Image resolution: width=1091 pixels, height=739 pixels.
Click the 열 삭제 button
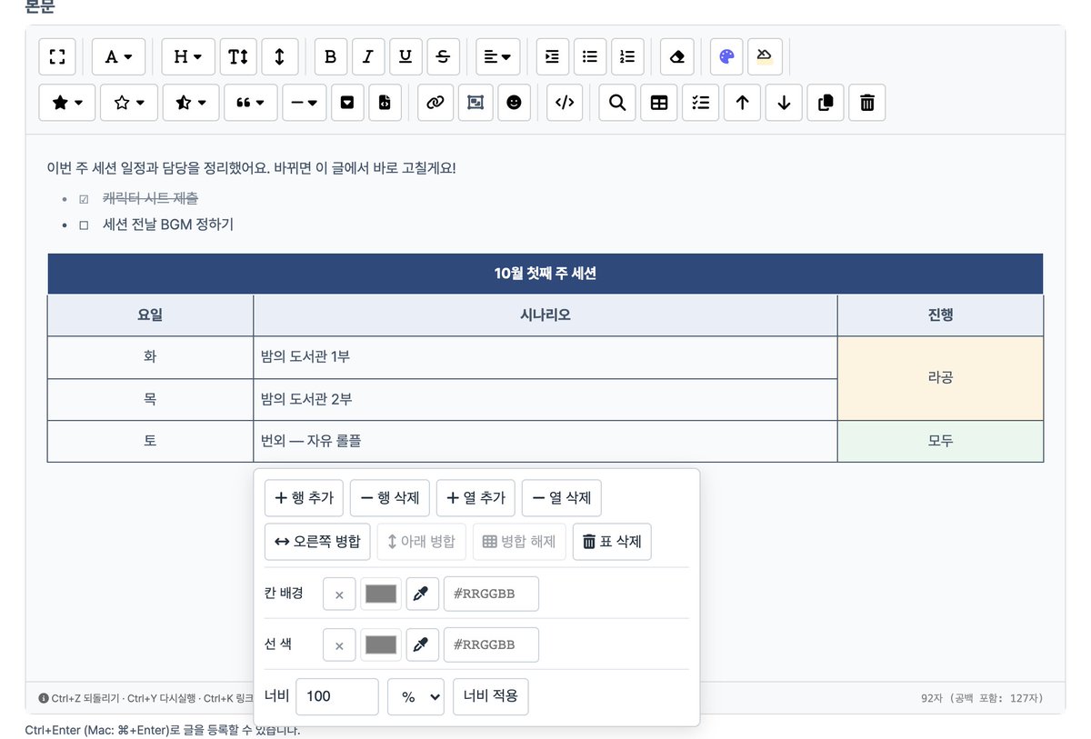562,498
